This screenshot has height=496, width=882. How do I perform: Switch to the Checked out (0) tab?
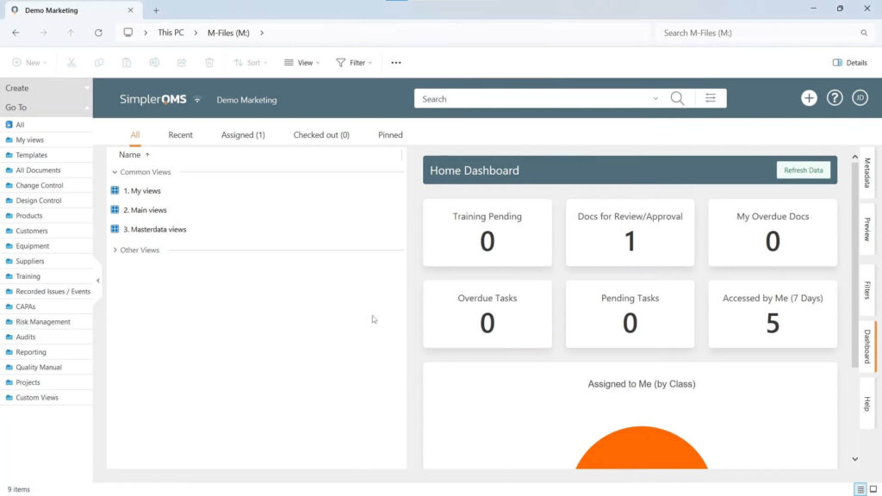(x=321, y=135)
